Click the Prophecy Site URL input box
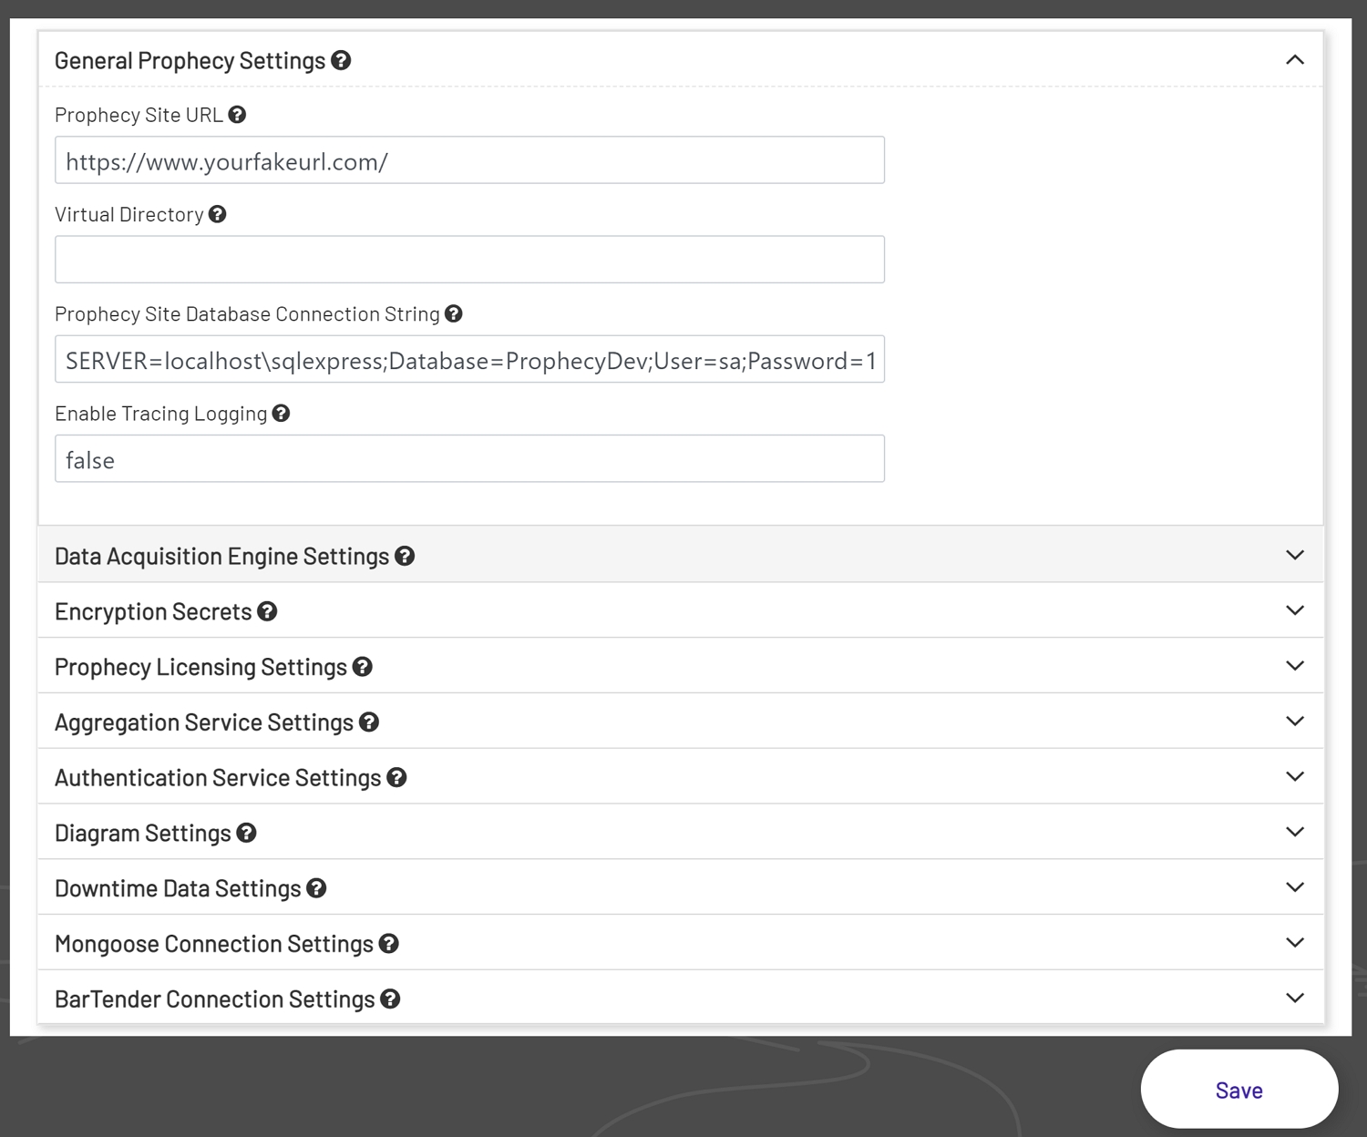 pos(469,160)
